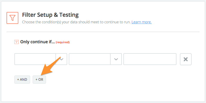Click the Filter Setup & Testing heading
The width and height of the screenshot is (206, 103).
(x=50, y=15)
